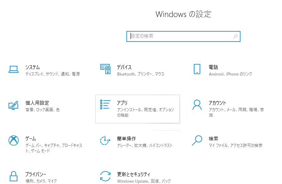Click the アプリ list icon
The image size is (282, 184).
[x=105, y=105]
